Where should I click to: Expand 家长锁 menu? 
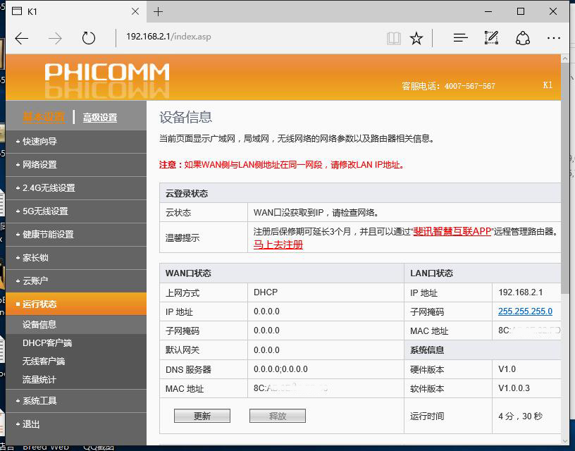[76, 258]
